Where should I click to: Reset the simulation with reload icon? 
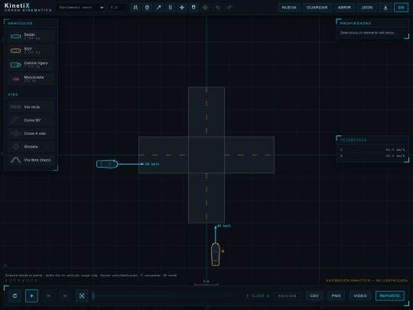click(x=15, y=295)
